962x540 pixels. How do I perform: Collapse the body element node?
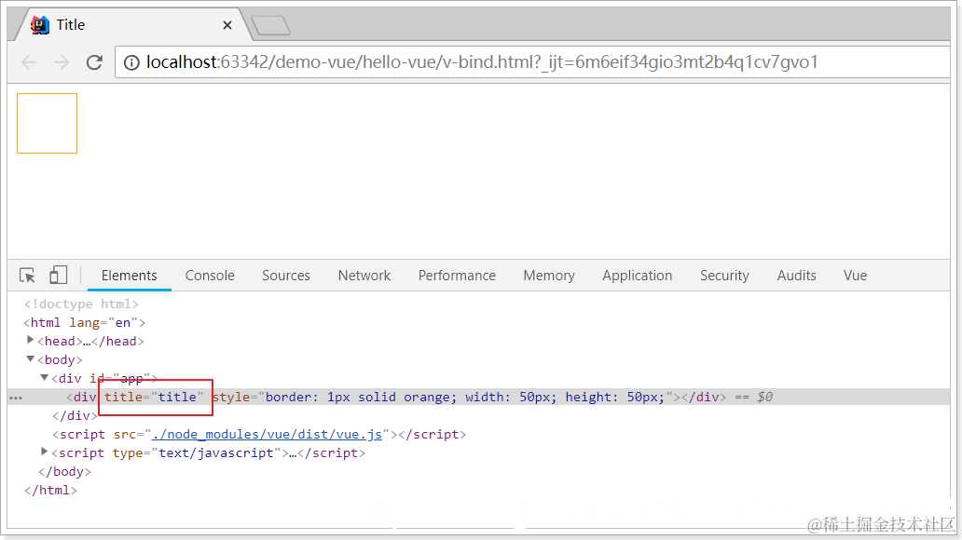(x=30, y=358)
